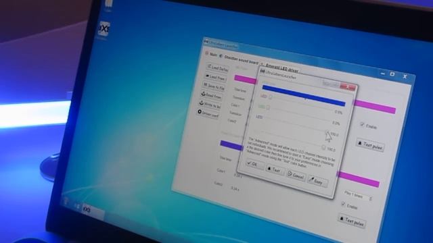
Task: Click the Save to File button
Action: (214, 86)
